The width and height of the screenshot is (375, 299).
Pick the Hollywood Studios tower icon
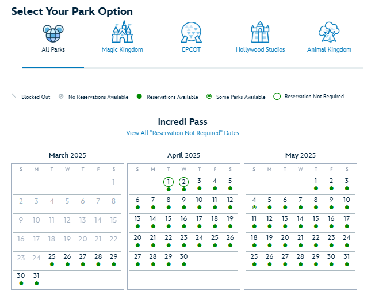260,33
